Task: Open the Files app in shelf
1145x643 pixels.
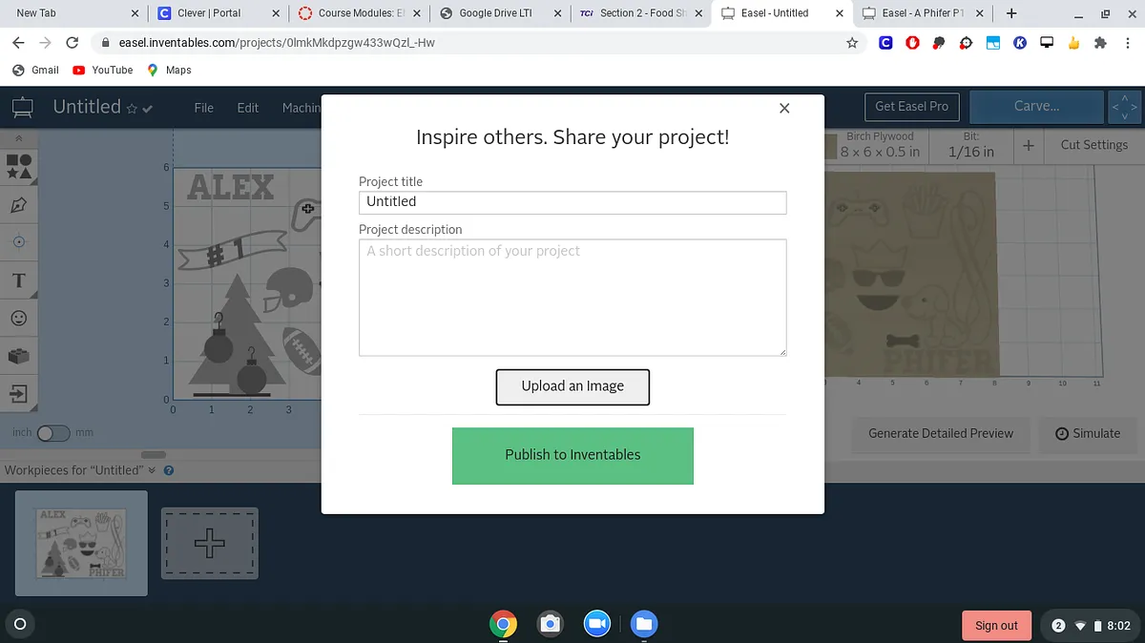Action: click(643, 624)
